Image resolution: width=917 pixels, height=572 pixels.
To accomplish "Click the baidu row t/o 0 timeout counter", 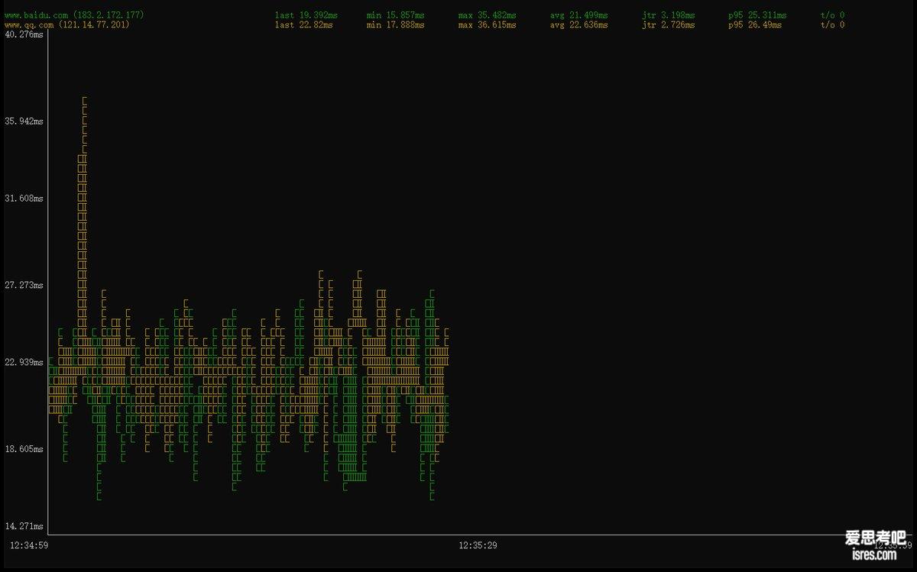I will pyautogui.click(x=832, y=15).
